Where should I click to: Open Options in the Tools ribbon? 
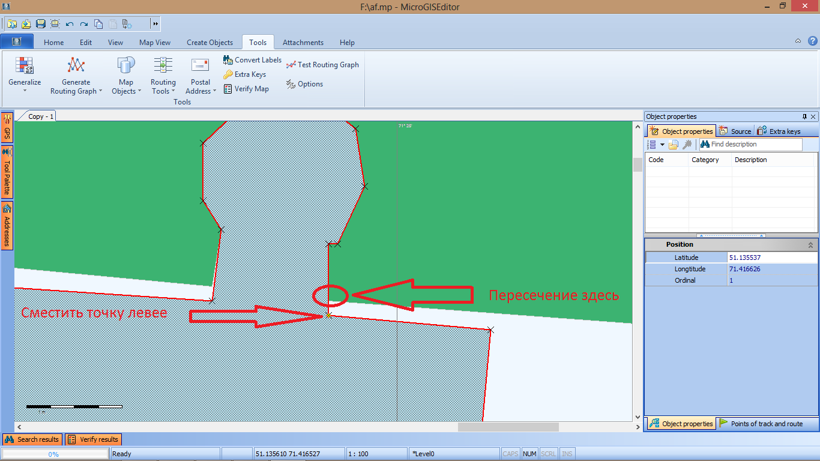(x=305, y=84)
